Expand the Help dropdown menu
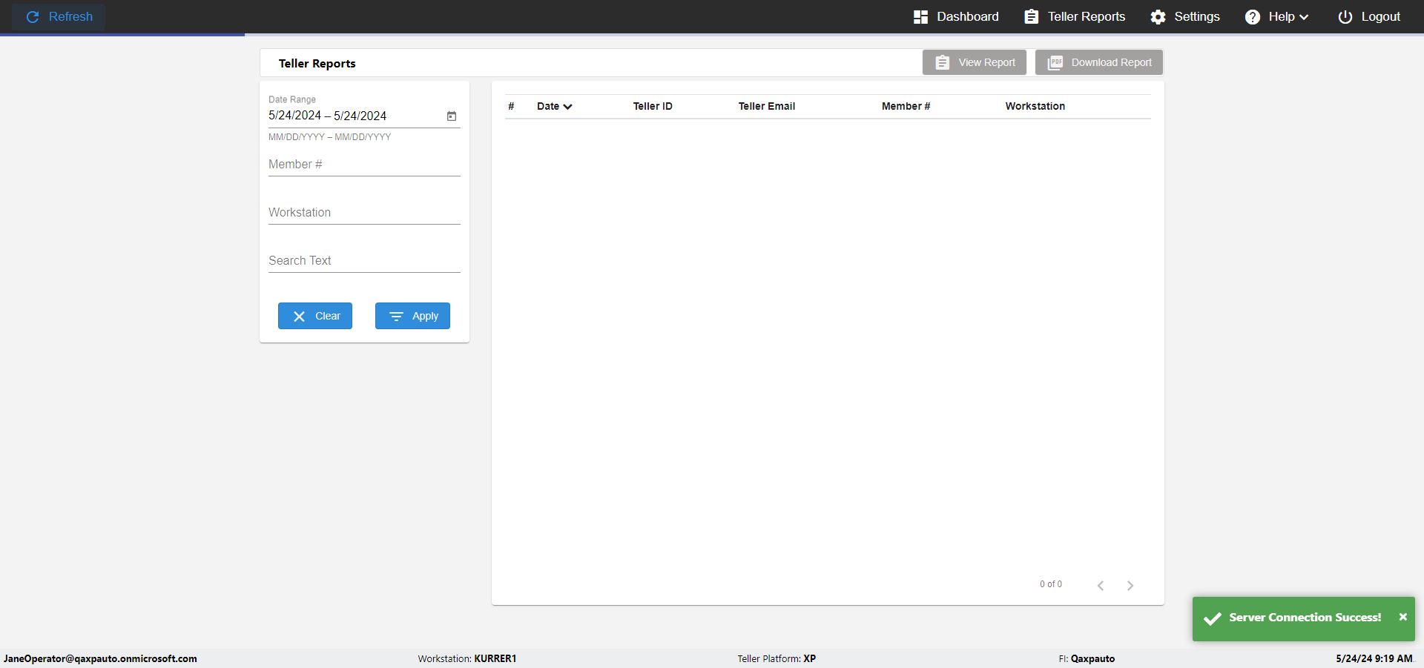This screenshot has height=668, width=1424. [x=1276, y=16]
